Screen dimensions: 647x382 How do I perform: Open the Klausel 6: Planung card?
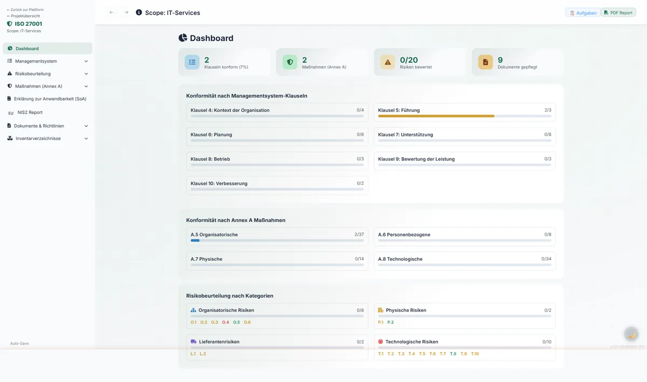click(277, 137)
